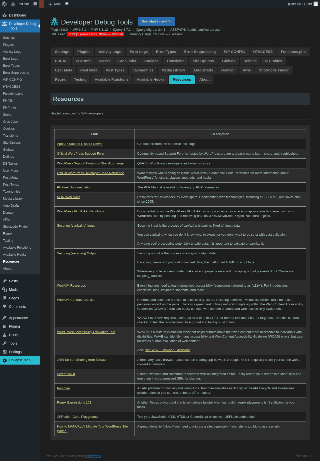Screen dimensions: 320x461
Task: Open the About tab
Action: (204, 79)
